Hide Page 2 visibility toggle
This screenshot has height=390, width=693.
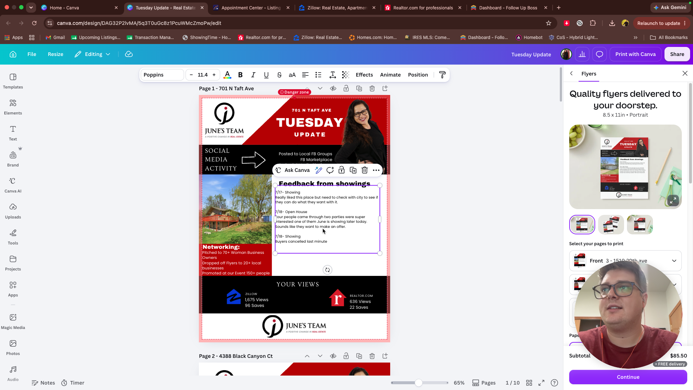333,356
